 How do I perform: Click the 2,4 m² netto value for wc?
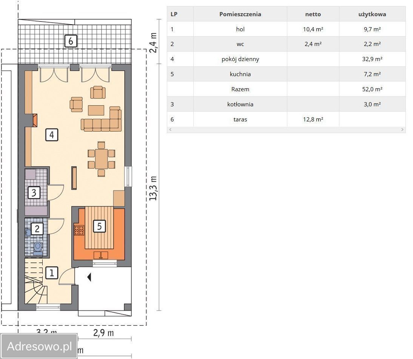[x=313, y=44]
